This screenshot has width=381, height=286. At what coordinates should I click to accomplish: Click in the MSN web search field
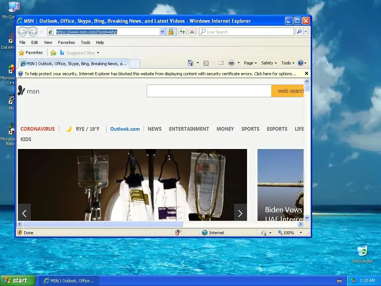[x=209, y=91]
